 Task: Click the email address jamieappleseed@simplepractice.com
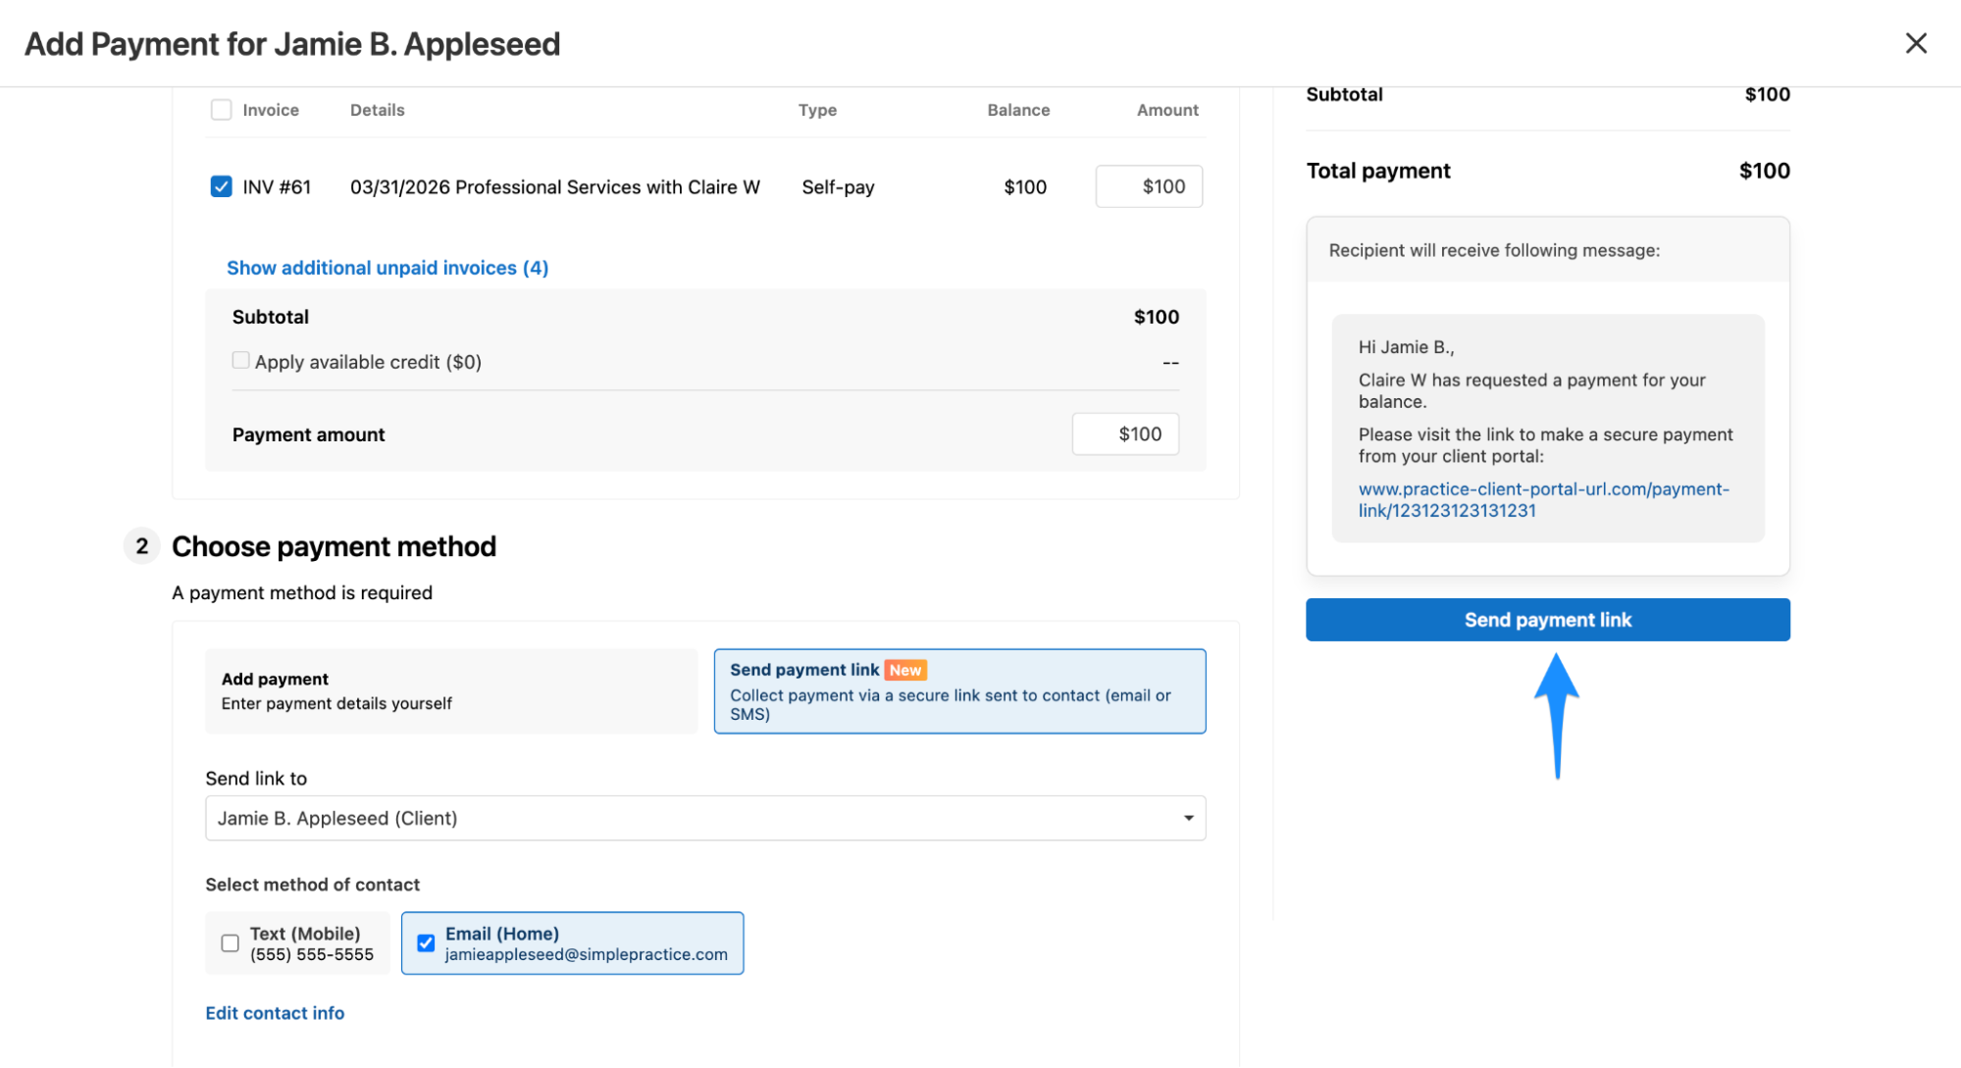(587, 954)
